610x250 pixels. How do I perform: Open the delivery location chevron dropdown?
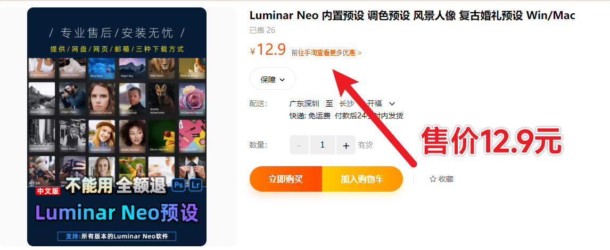coord(392,104)
